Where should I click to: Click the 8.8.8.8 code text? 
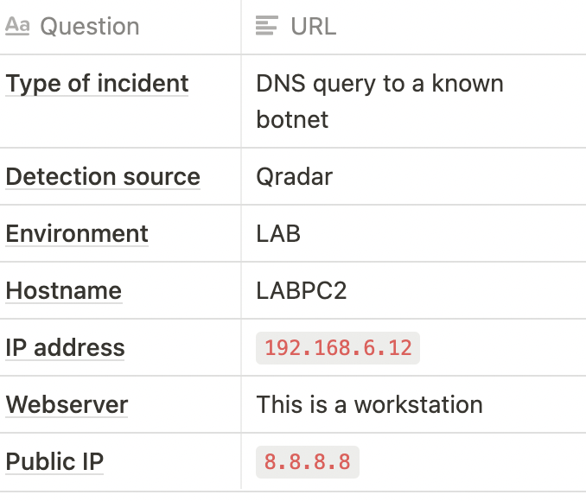[308, 462]
